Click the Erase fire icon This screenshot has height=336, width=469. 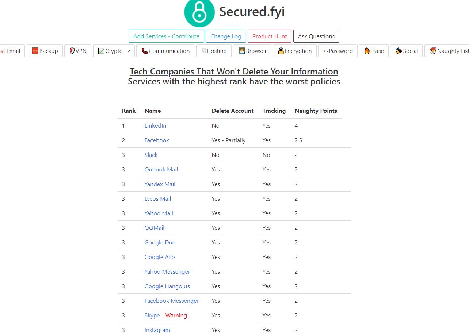(367, 51)
